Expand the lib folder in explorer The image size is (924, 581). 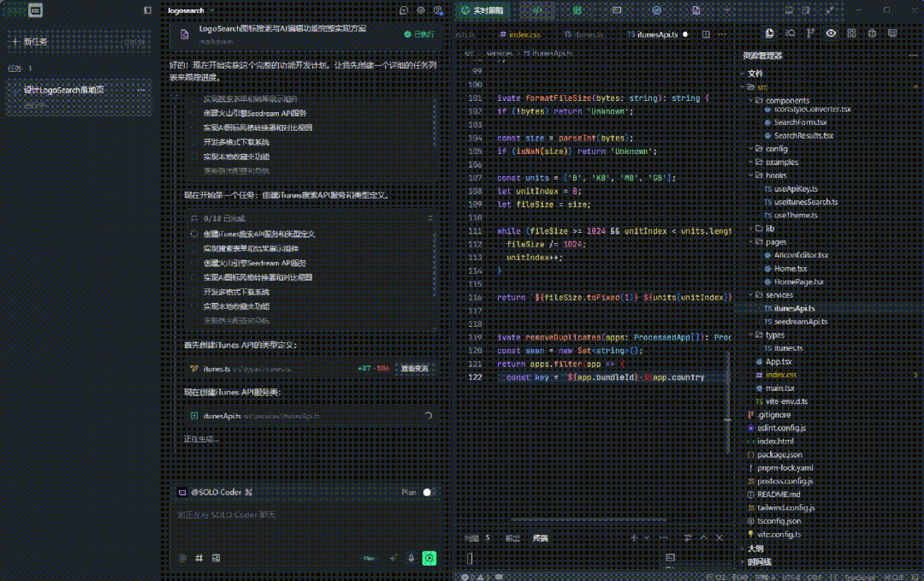pyautogui.click(x=769, y=228)
